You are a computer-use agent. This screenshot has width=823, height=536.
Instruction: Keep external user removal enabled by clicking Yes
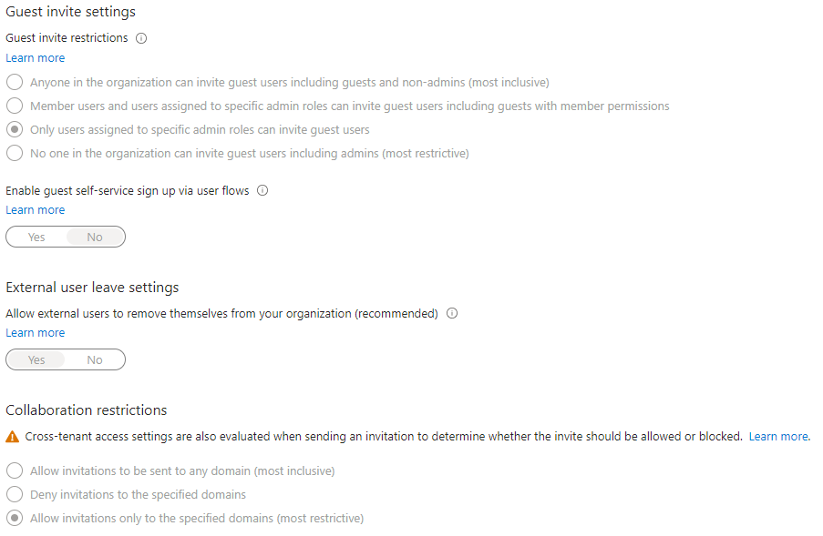click(x=36, y=359)
